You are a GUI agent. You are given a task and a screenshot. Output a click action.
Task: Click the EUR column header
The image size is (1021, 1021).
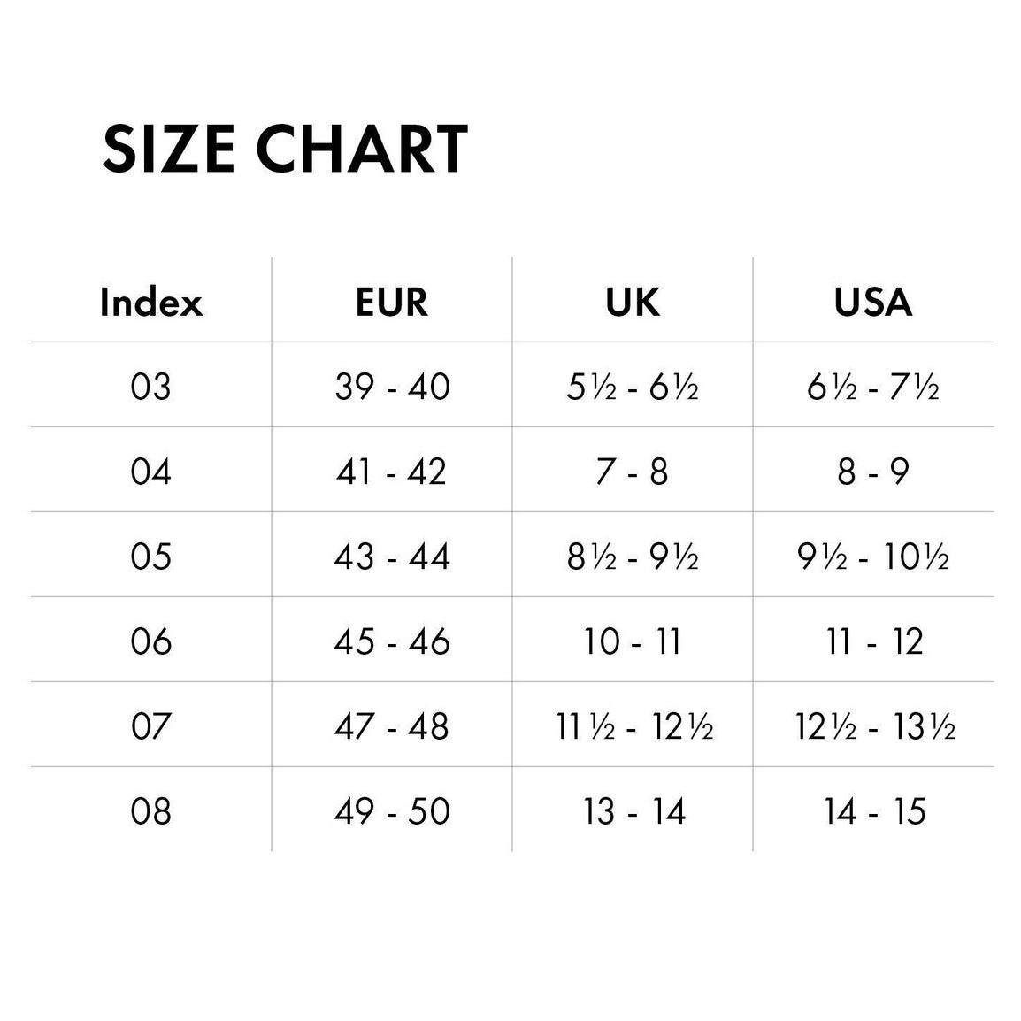(392, 303)
